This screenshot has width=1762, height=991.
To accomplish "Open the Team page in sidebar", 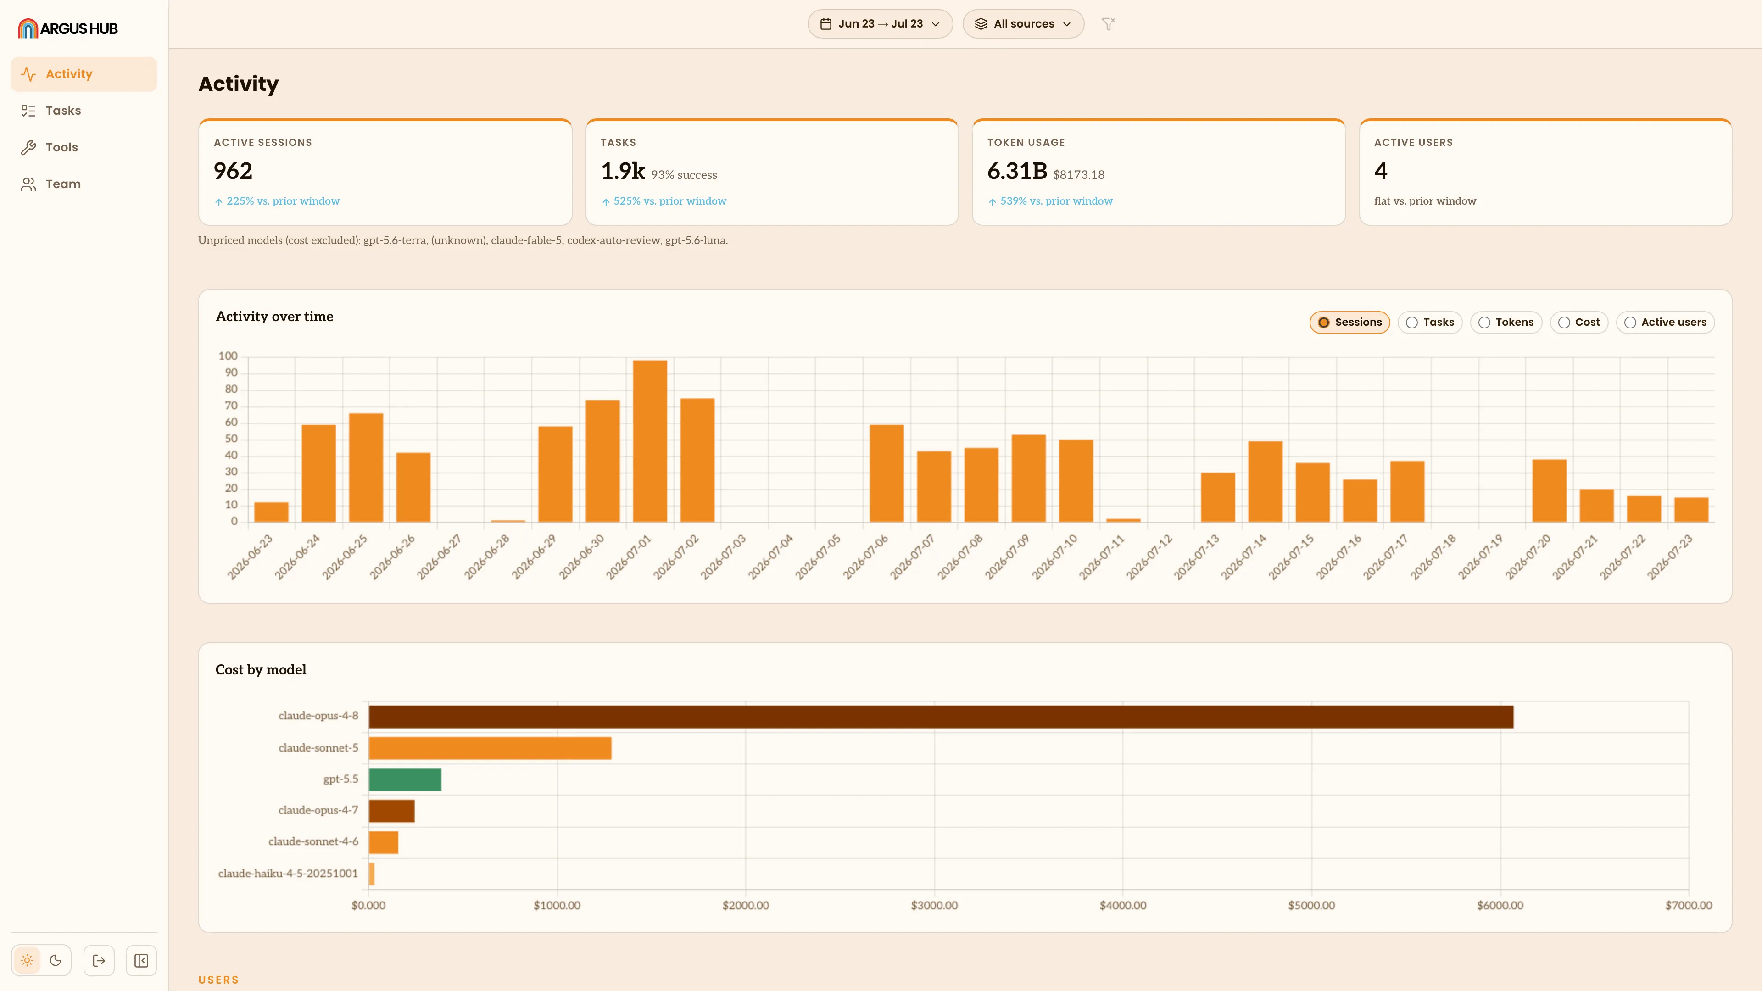I will 84,184.
